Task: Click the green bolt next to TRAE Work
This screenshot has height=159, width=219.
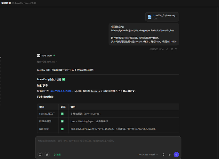Action: point(54,55)
